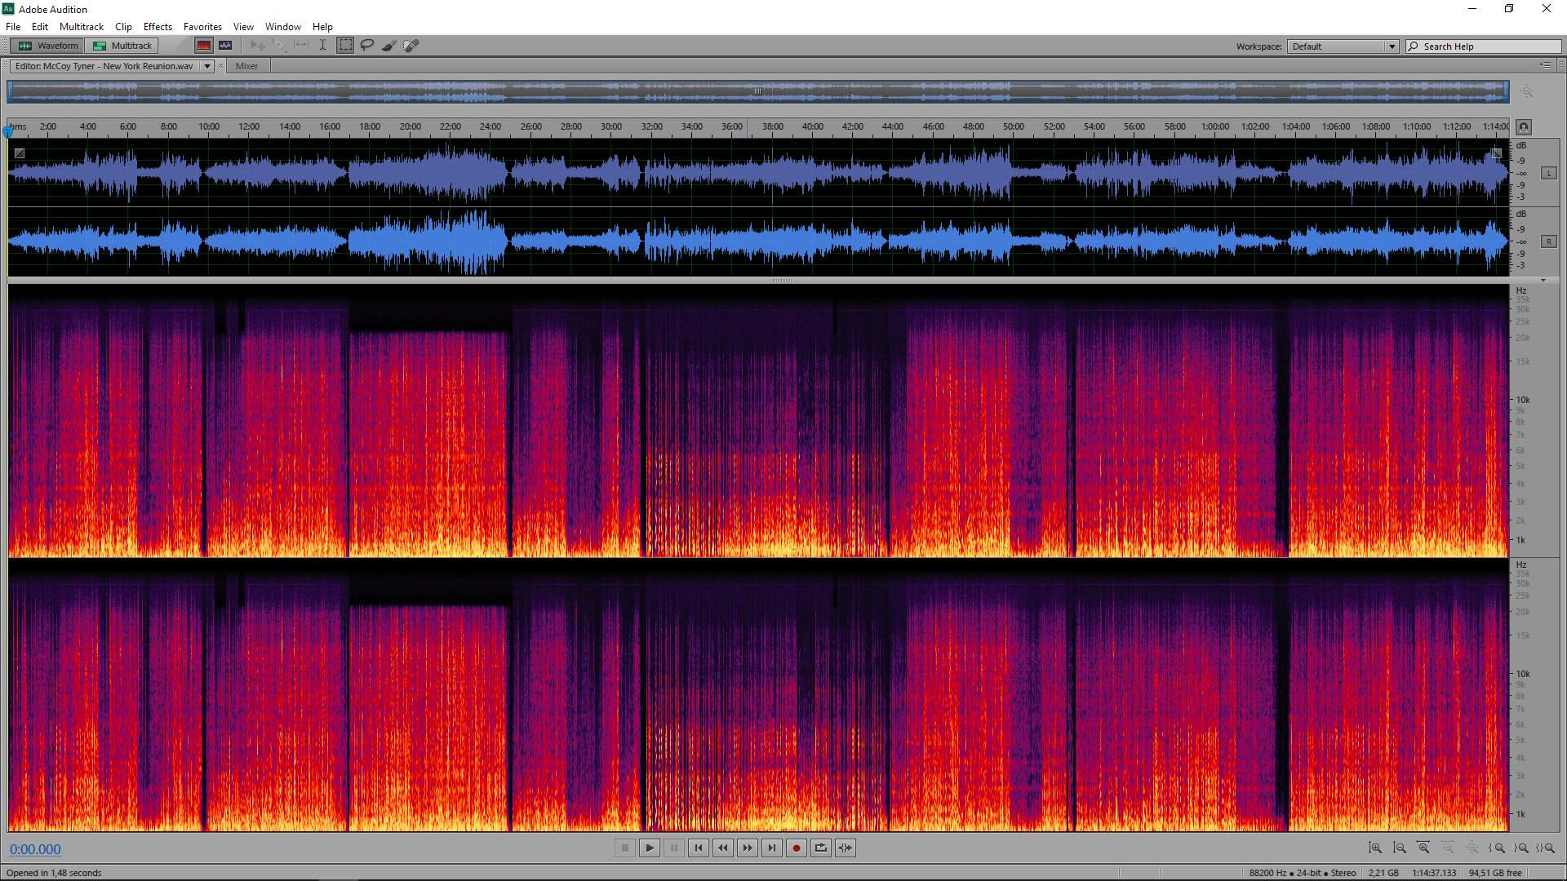Toggle the left channel L button
This screenshot has height=881, width=1567.
(x=1548, y=173)
